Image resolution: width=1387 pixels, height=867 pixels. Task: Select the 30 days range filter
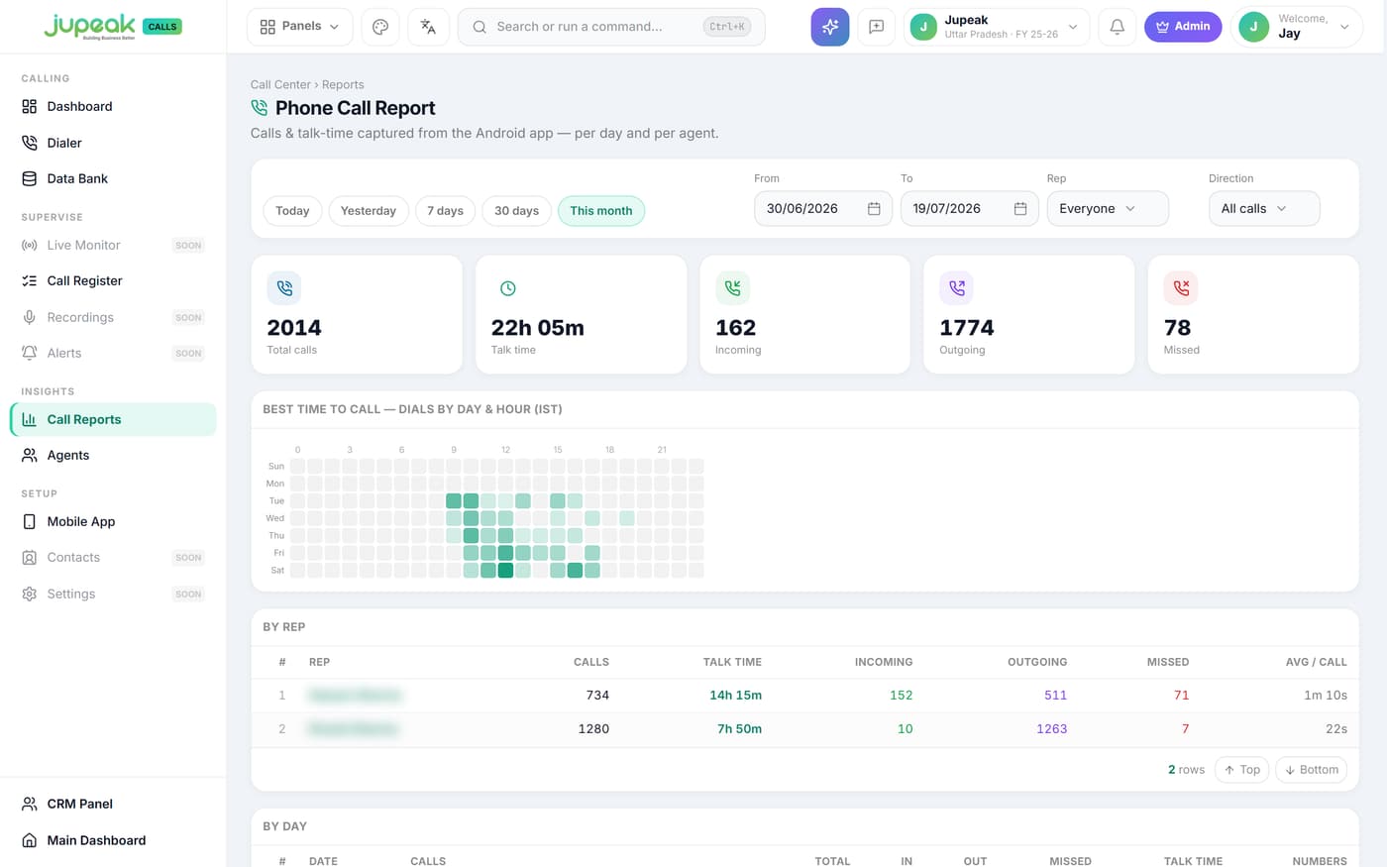[516, 211]
